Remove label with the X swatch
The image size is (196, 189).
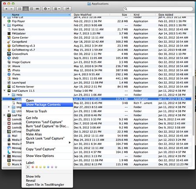[28, 167]
